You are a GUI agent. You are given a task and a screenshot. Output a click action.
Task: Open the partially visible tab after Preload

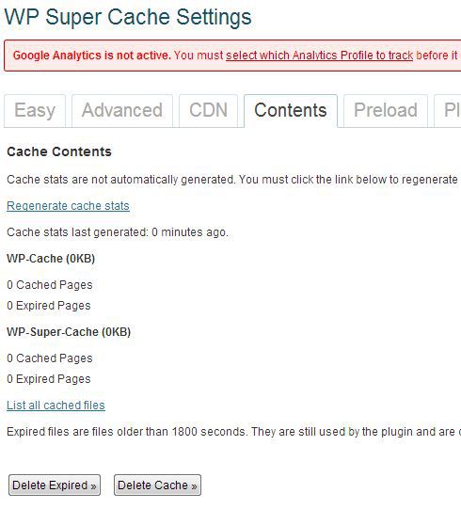(448, 111)
